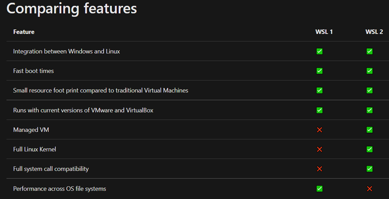The height and width of the screenshot is (199, 389).
Task: Click the WSL 1 red X for Full Linux Kernel
Action: click(x=320, y=149)
